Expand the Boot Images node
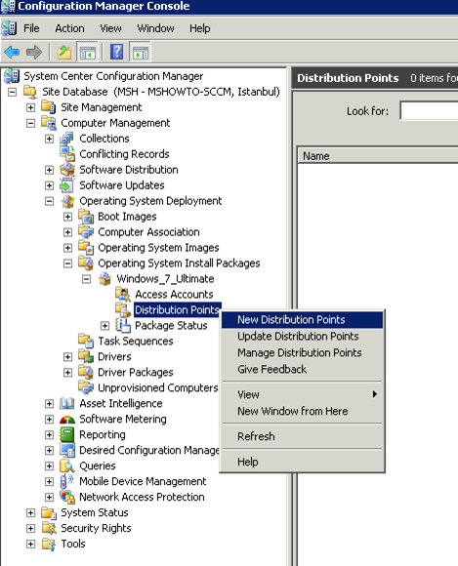The image size is (458, 566). [67, 217]
